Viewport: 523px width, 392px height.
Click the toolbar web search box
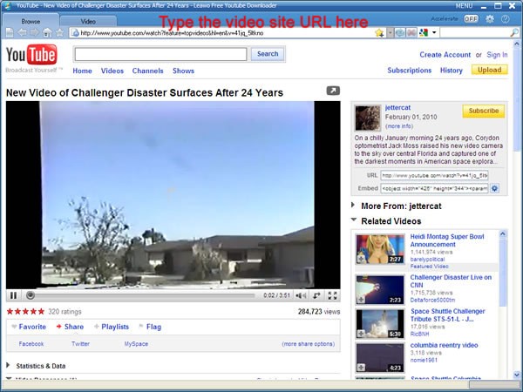(475, 33)
